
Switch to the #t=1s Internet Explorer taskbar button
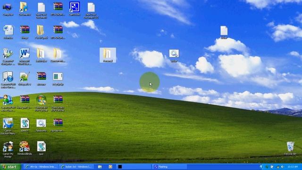coord(41,167)
